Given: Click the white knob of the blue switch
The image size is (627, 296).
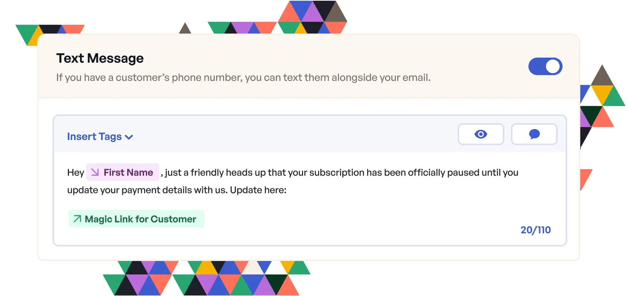Looking at the screenshot, I should 553,66.
